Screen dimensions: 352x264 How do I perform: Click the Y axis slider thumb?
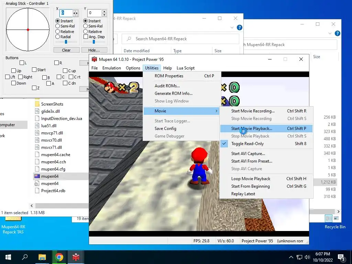(x=94, y=42)
